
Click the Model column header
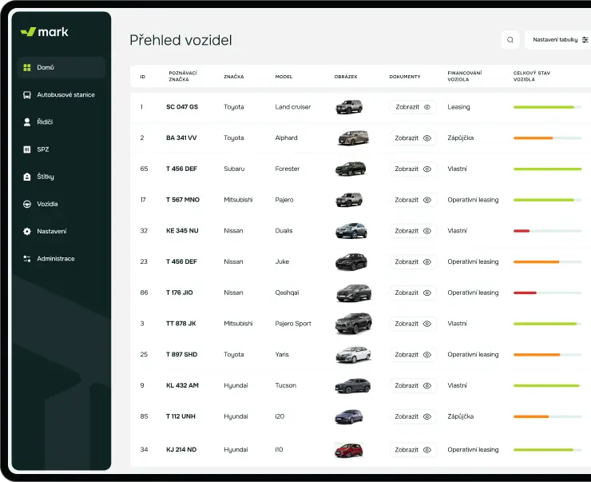coord(284,77)
